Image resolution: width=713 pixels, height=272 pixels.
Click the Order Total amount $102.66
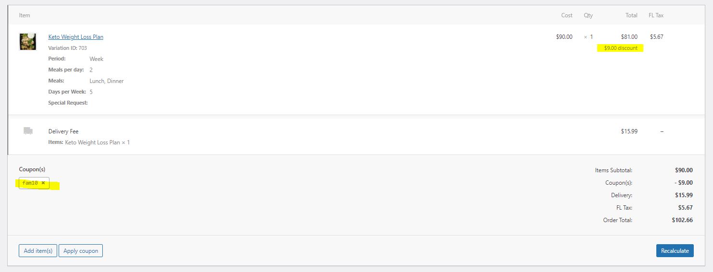point(682,220)
